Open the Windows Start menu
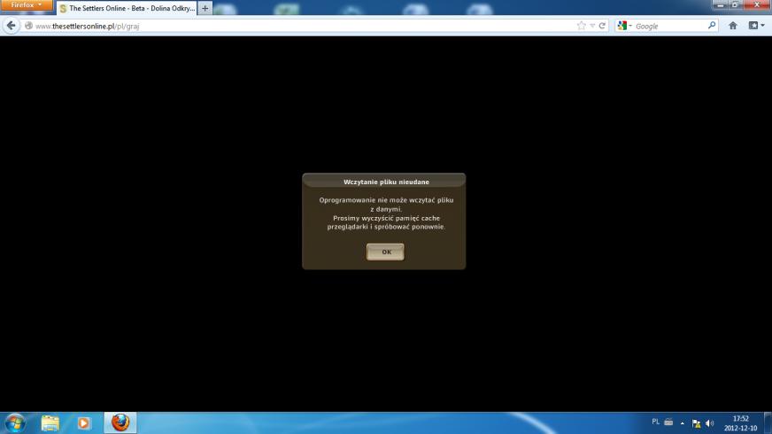This screenshot has height=434, width=772. click(x=15, y=422)
